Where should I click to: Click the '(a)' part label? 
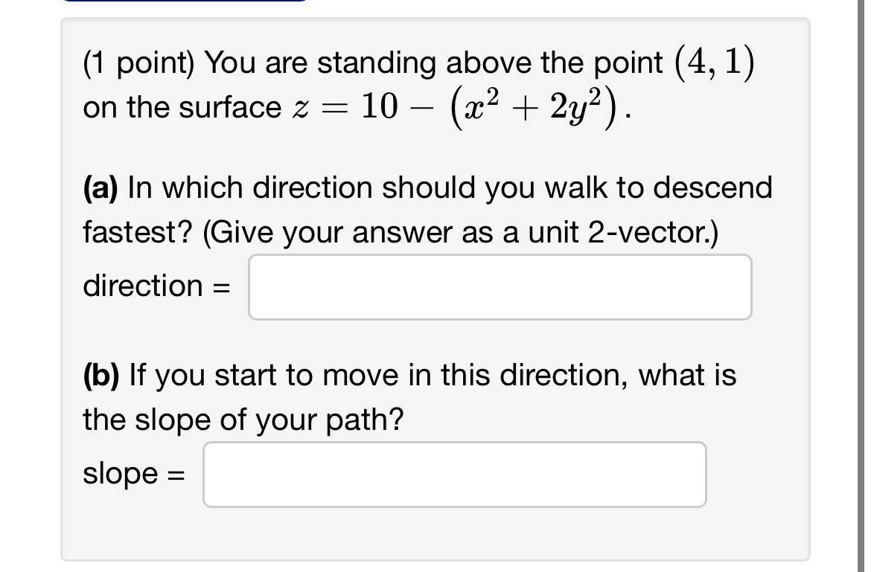point(103,187)
